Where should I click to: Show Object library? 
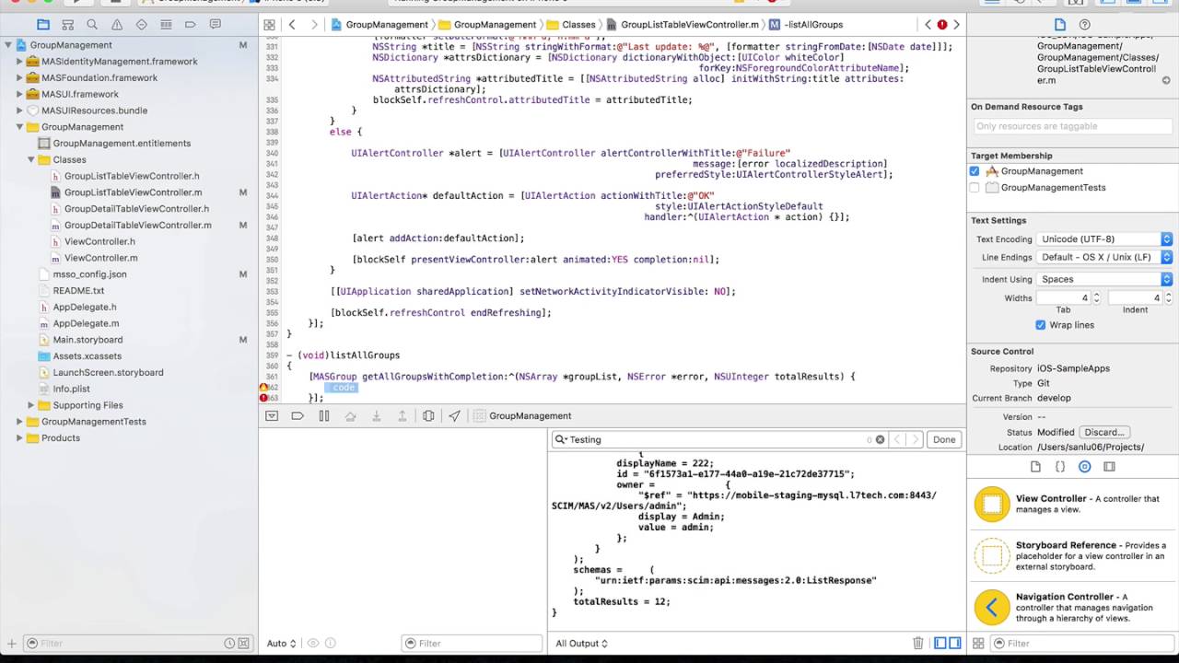click(x=1084, y=467)
